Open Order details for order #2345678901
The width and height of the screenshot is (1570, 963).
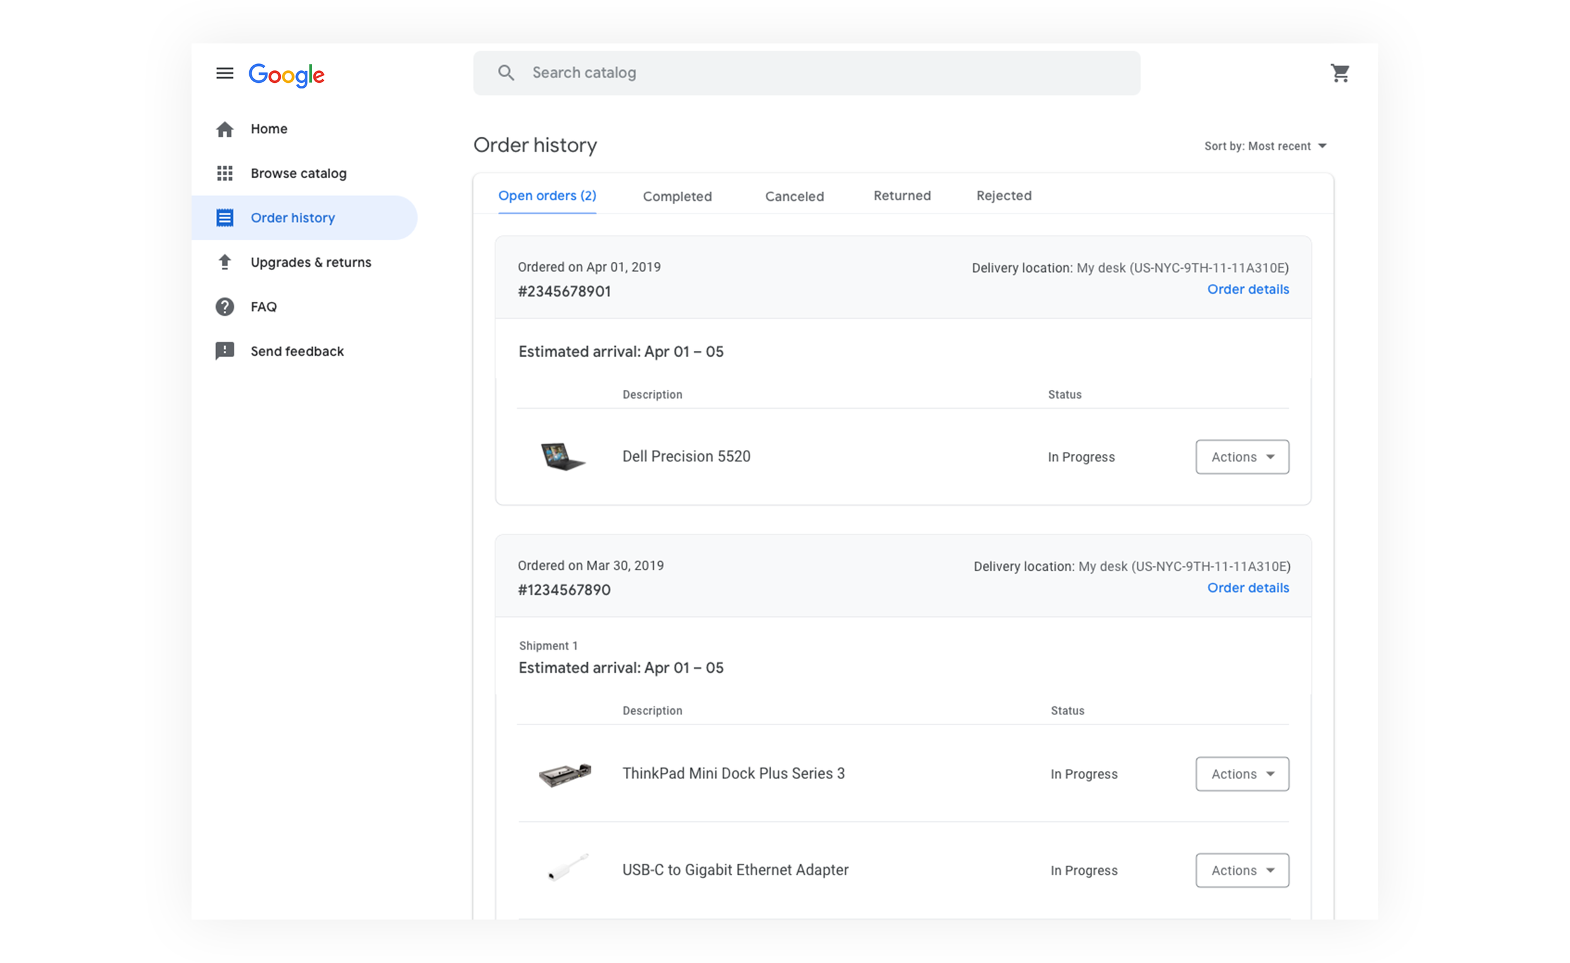(1248, 289)
